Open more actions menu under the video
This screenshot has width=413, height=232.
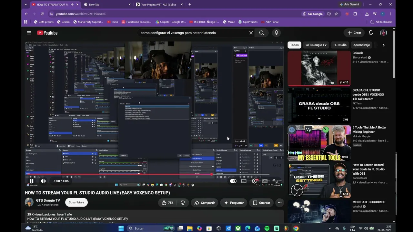coord(280,203)
